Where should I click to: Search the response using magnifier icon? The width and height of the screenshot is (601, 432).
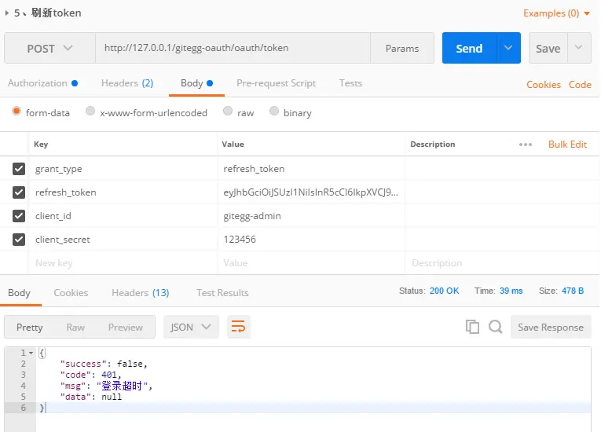click(x=495, y=327)
